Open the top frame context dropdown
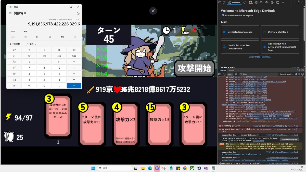The height and width of the screenshot is (172, 306). click(x=230, y=74)
